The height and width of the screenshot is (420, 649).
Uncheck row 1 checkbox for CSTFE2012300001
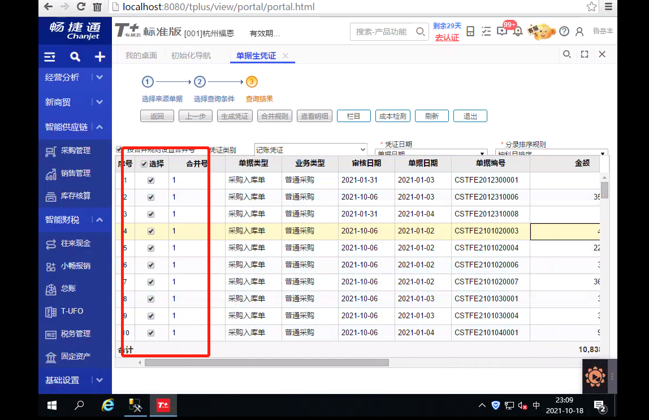pyautogui.click(x=151, y=180)
